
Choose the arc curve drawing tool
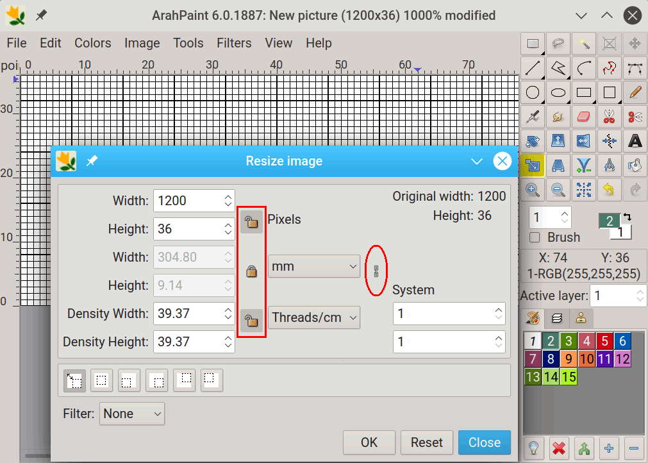[x=584, y=68]
